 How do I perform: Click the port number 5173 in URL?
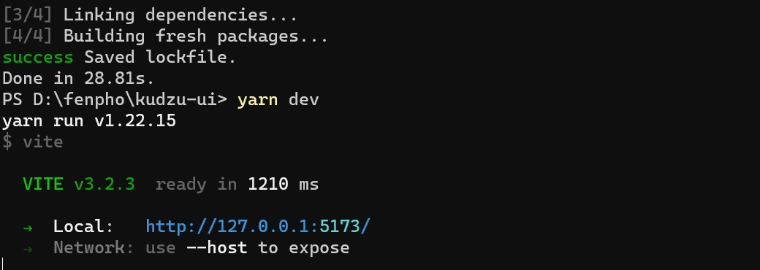click(339, 226)
